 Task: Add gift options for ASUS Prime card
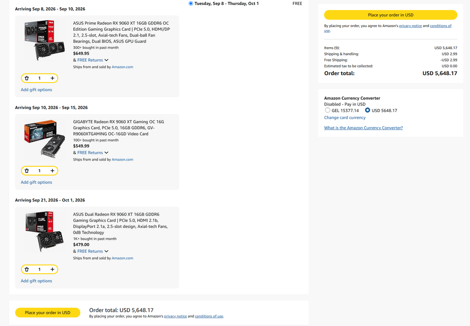[36, 90]
